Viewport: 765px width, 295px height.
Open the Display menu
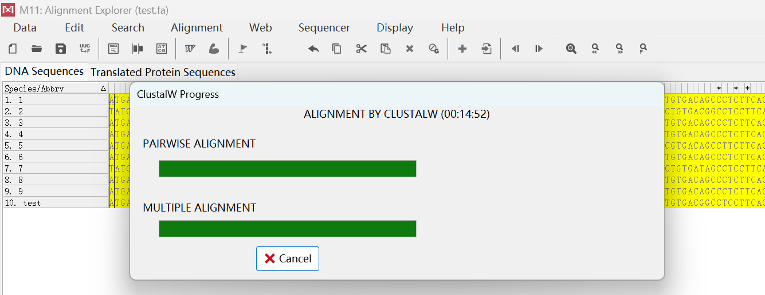[x=394, y=27]
